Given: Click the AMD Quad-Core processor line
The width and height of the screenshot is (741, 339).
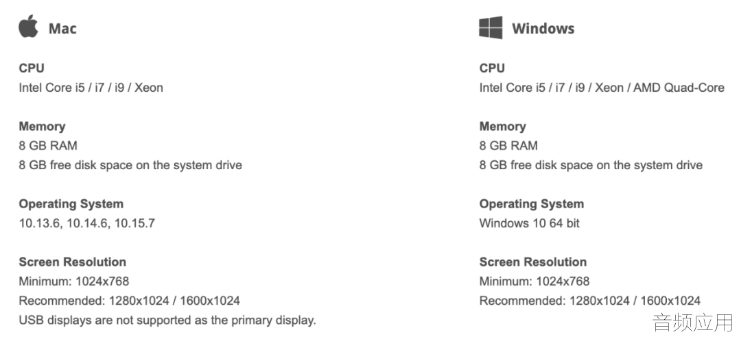Looking at the screenshot, I should [x=602, y=88].
